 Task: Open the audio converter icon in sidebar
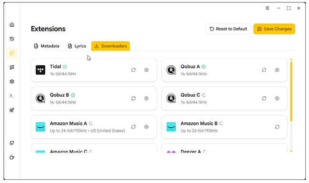[12, 67]
